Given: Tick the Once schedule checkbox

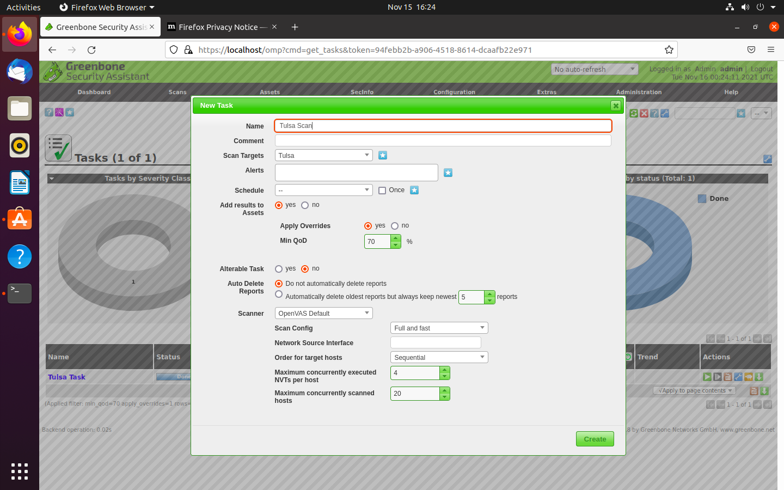Looking at the screenshot, I should tap(382, 191).
